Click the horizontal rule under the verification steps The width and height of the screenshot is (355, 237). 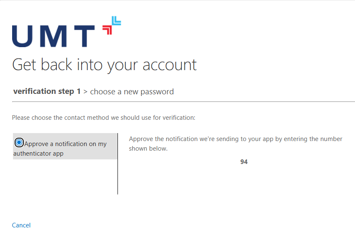(x=183, y=101)
